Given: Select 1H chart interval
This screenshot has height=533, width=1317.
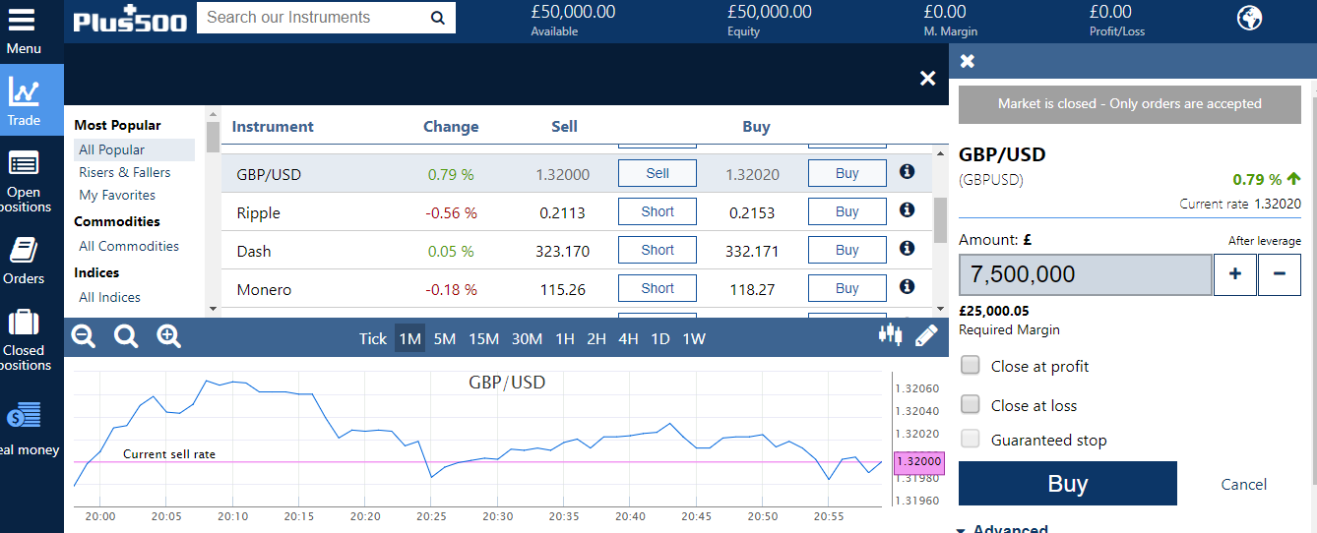Looking at the screenshot, I should point(564,338).
